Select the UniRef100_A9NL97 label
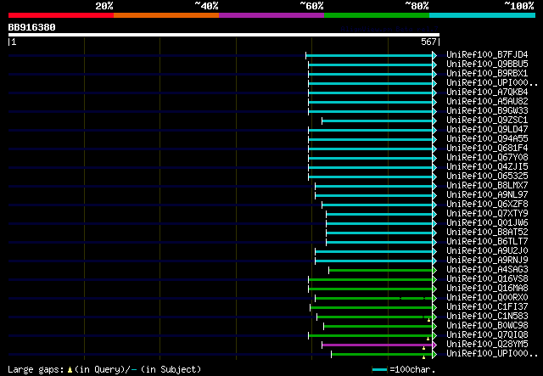 coord(487,195)
